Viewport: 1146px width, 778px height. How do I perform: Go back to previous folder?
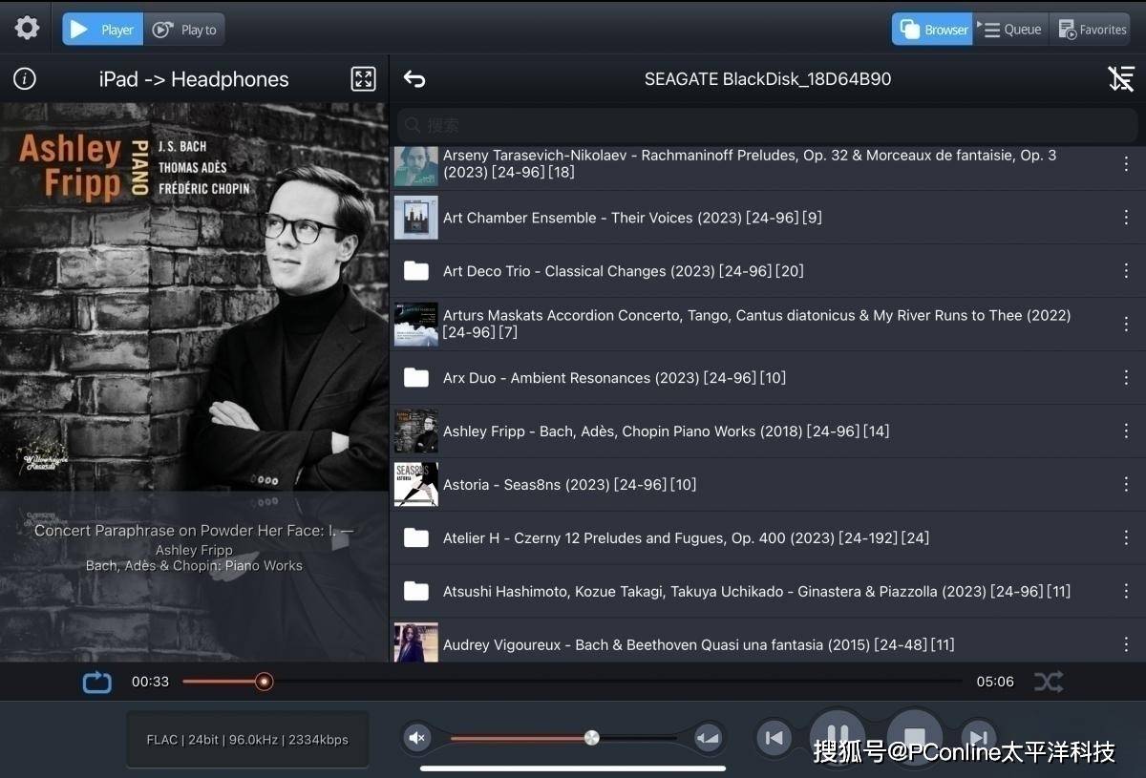click(x=414, y=79)
